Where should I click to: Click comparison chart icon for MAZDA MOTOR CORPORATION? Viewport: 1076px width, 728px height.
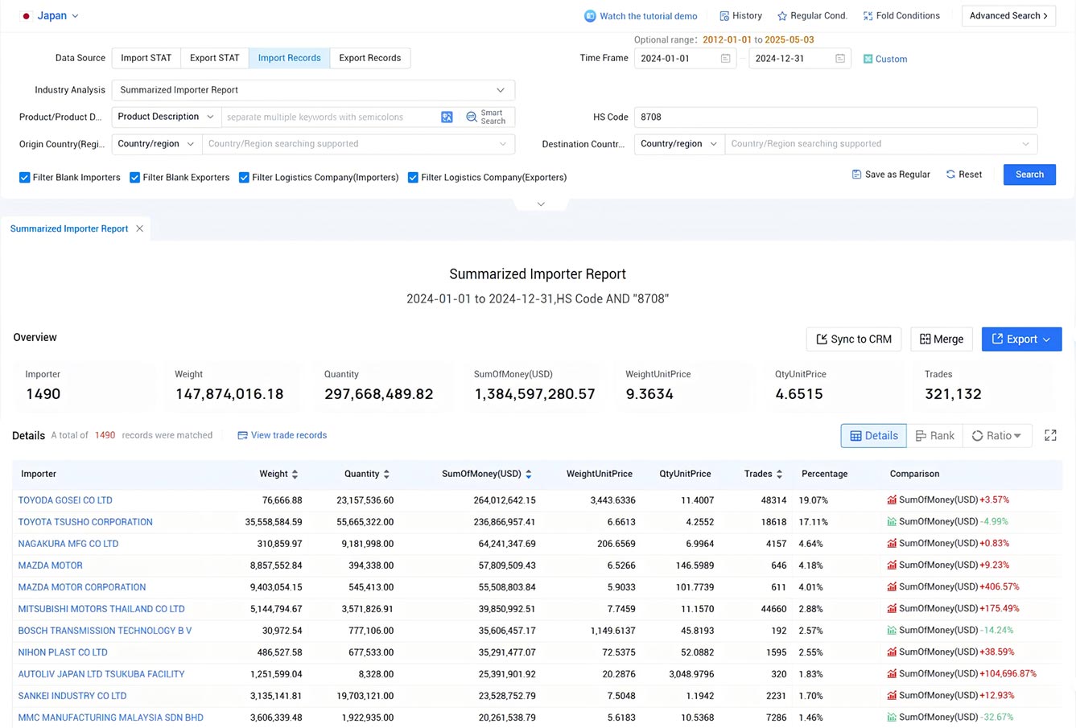(892, 587)
